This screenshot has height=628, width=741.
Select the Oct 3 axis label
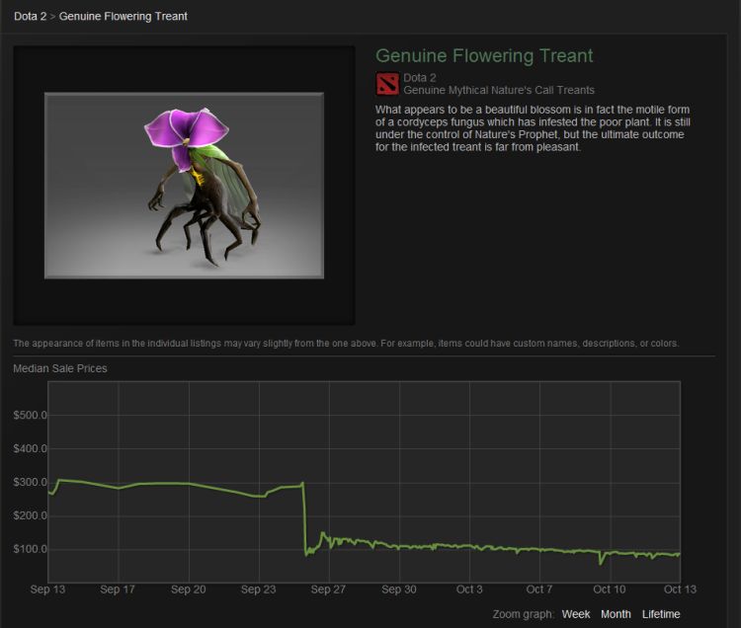(469, 589)
